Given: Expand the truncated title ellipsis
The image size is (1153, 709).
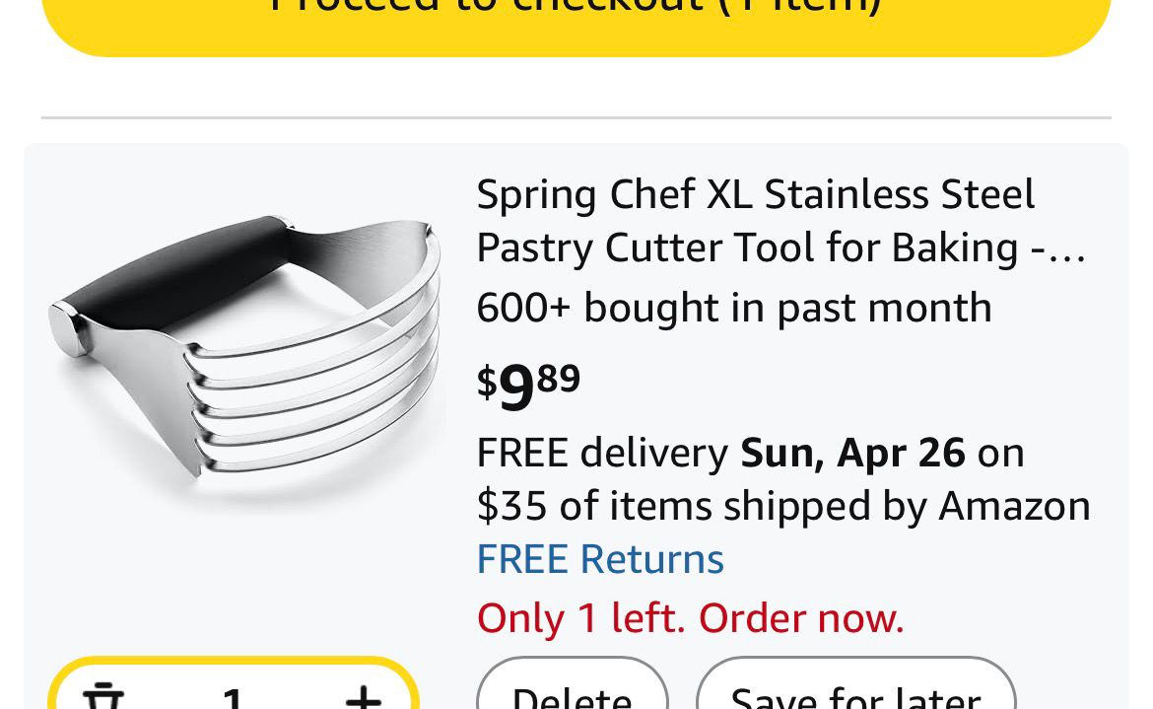Looking at the screenshot, I should [1069, 248].
